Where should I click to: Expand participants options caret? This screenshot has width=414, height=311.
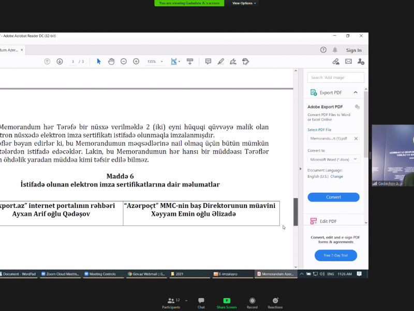[186, 301]
